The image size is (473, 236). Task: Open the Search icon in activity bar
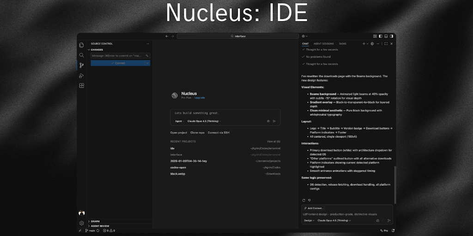pyautogui.click(x=82, y=55)
